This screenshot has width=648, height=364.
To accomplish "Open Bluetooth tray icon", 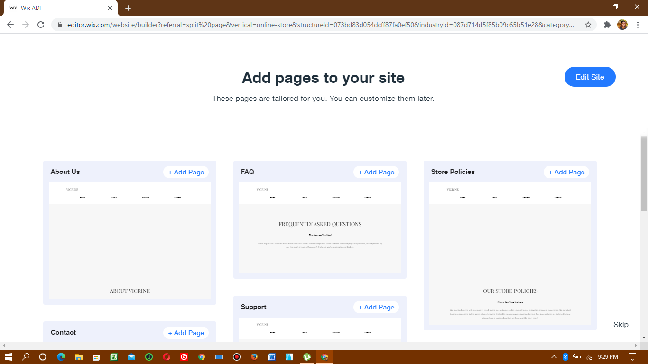I will [565, 357].
